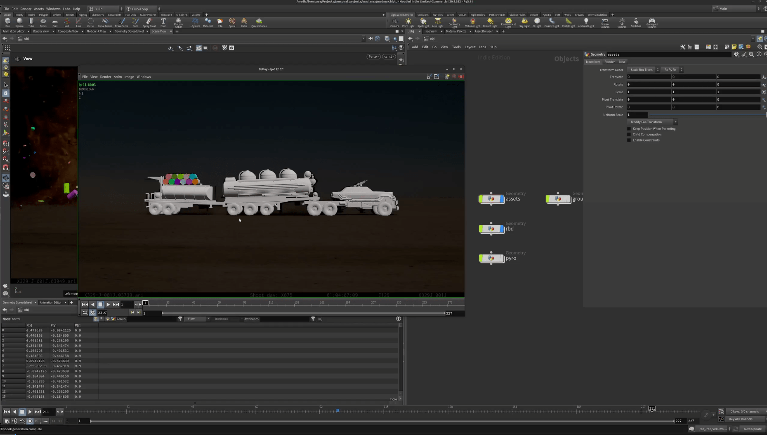This screenshot has height=435, width=767.
Task: Select the Torus shelf tool
Action: coord(43,23)
